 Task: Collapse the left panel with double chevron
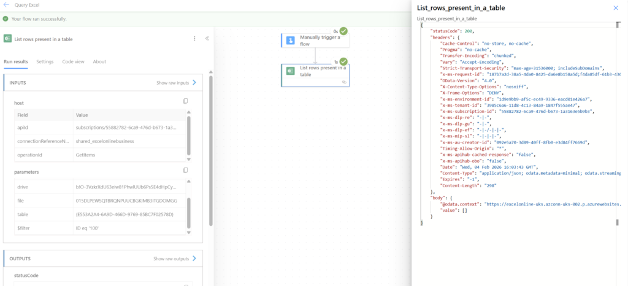click(207, 39)
